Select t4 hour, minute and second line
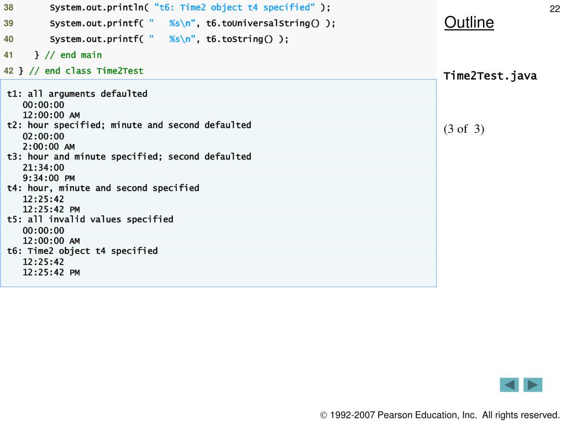566x425 pixels. point(103,188)
